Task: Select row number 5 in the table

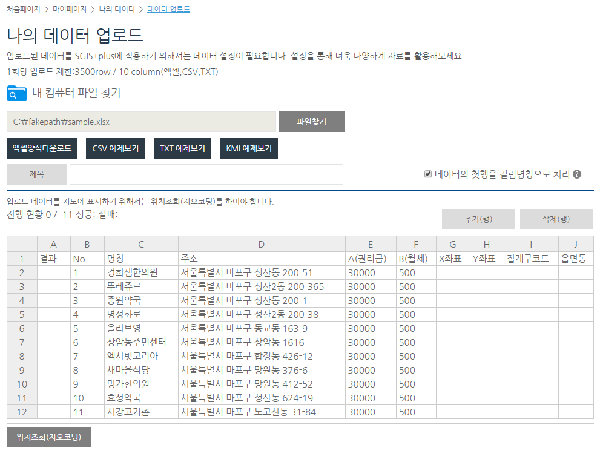Action: [x=22, y=314]
